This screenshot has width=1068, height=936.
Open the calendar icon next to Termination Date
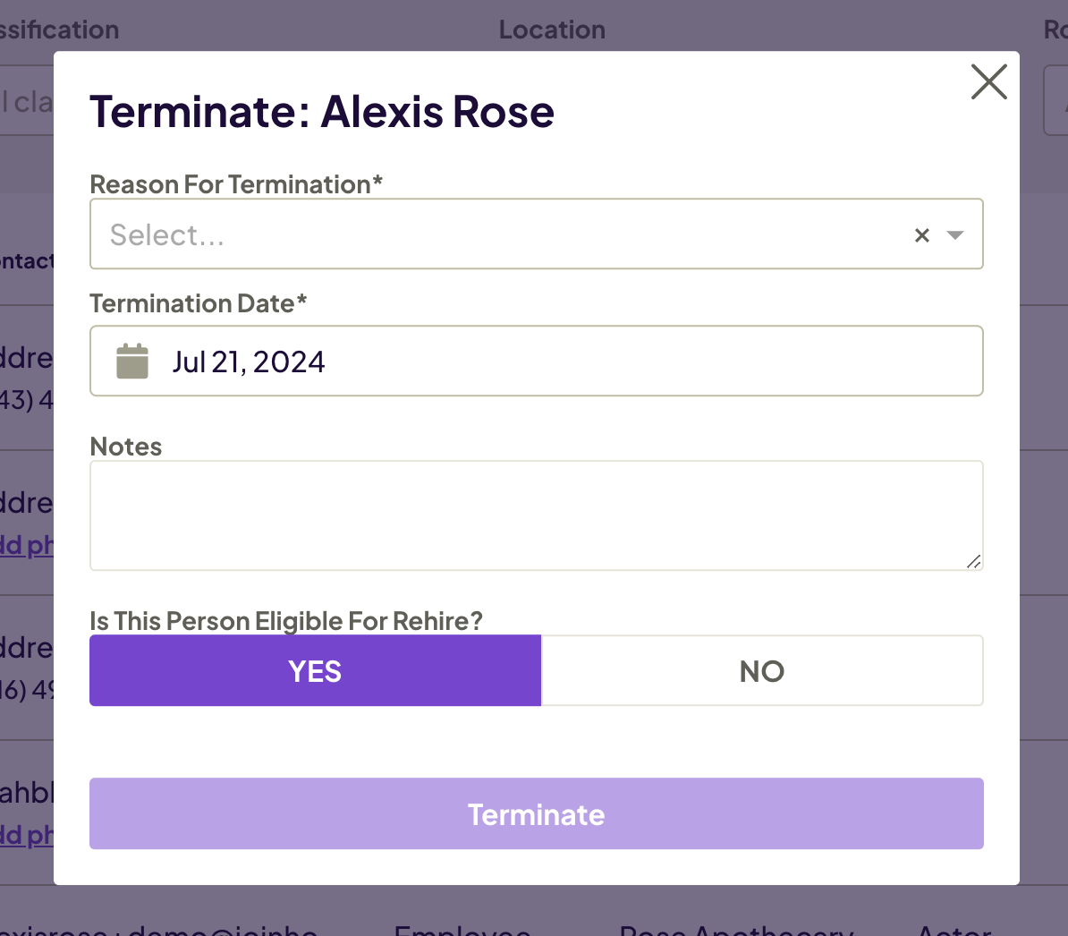click(x=132, y=361)
